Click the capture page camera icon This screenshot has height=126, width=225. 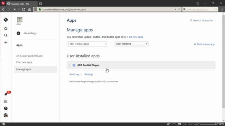[x=169, y=124]
